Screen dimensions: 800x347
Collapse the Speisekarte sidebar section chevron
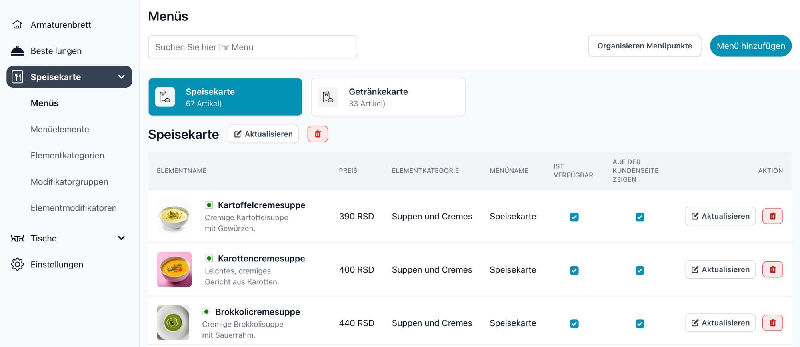[122, 77]
